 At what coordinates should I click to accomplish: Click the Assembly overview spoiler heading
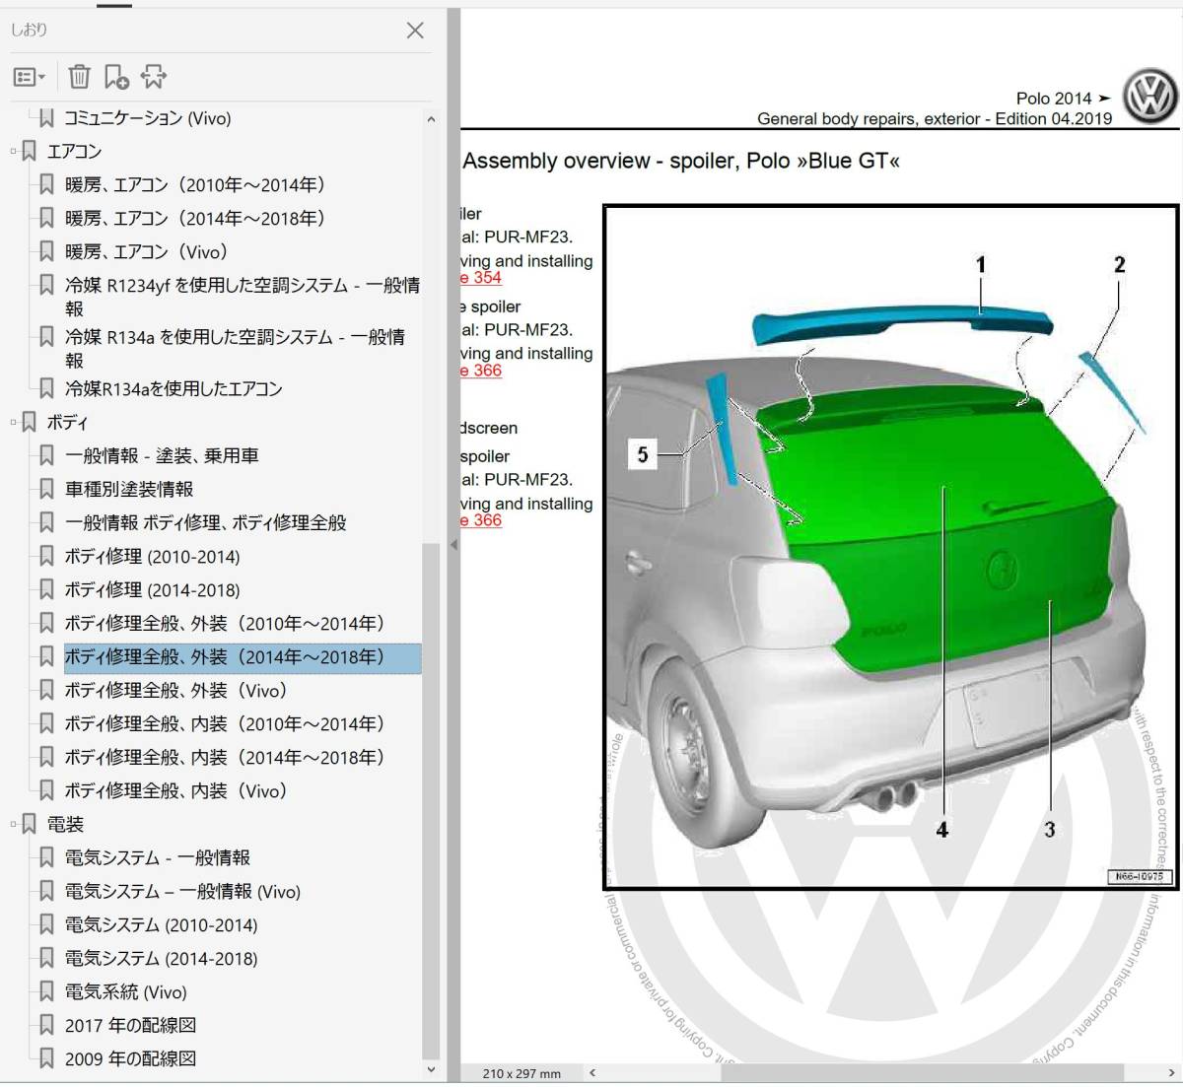(x=681, y=161)
